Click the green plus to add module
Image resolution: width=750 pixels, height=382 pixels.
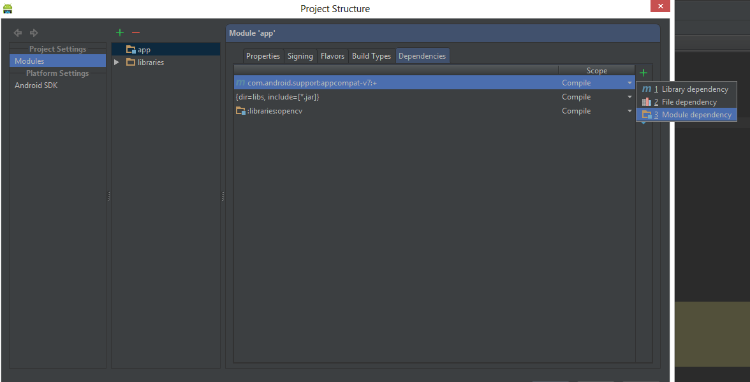click(119, 33)
